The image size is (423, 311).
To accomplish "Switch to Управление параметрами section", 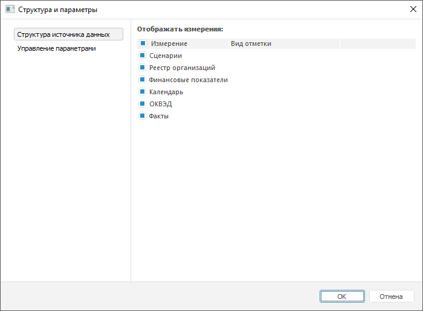I will click(57, 48).
